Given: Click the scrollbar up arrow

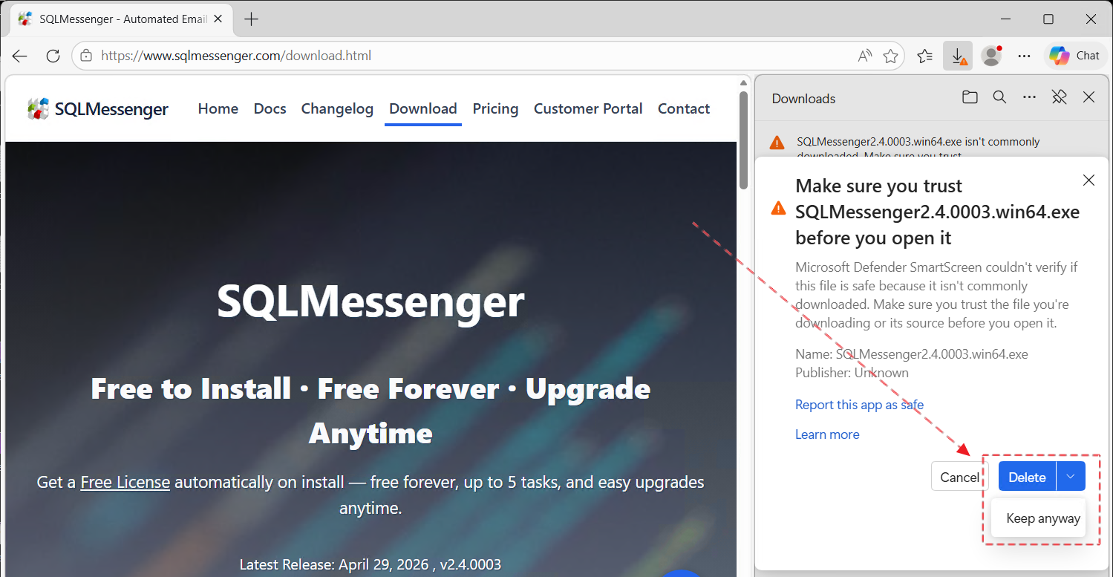Looking at the screenshot, I should coord(743,82).
